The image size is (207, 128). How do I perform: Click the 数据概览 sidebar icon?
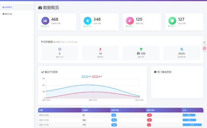pyautogui.click(x=3, y=7)
